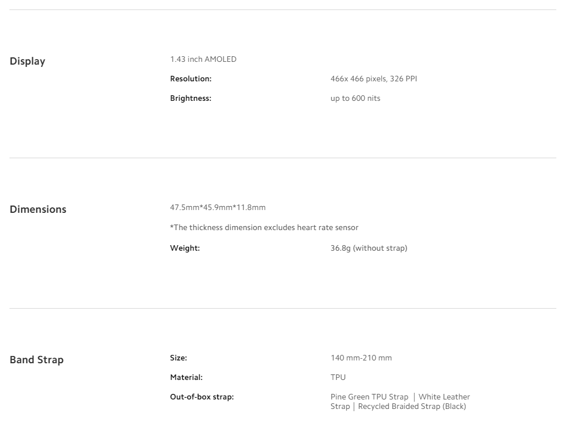
Task: Click the 140 mm-210 mm value
Action: coord(361,358)
